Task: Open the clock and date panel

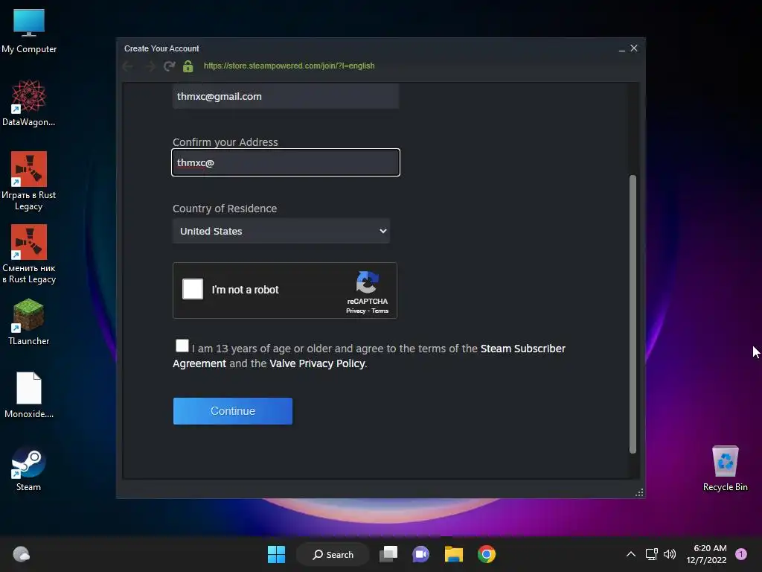Action: 707,554
